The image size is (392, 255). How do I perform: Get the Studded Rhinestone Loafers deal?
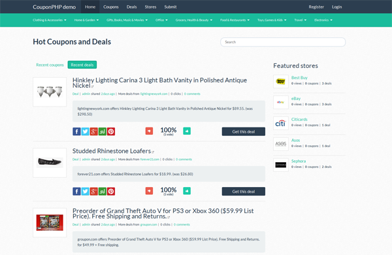pyautogui.click(x=244, y=192)
